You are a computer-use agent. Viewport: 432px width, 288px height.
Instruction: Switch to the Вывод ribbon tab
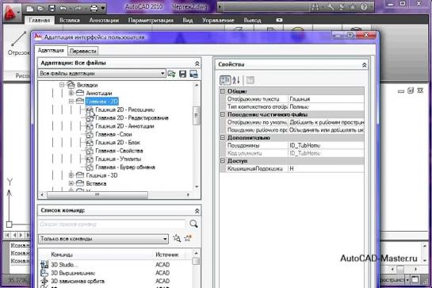pos(252,20)
